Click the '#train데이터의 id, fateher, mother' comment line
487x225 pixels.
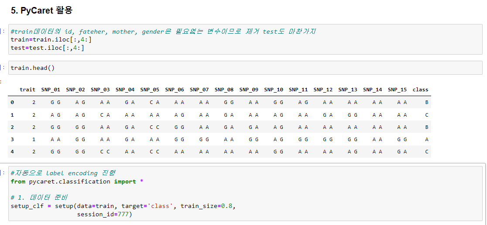pos(163,31)
